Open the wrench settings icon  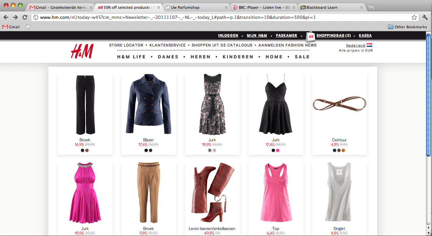(x=425, y=17)
